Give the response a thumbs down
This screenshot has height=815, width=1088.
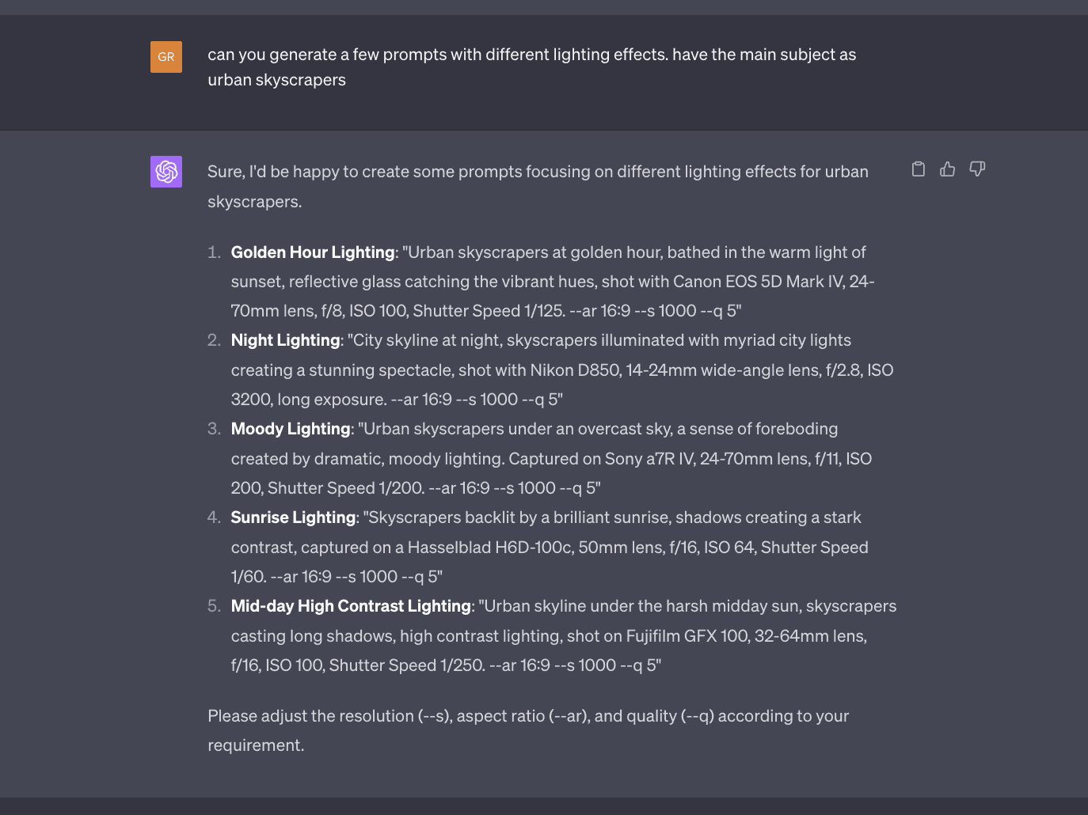point(977,169)
